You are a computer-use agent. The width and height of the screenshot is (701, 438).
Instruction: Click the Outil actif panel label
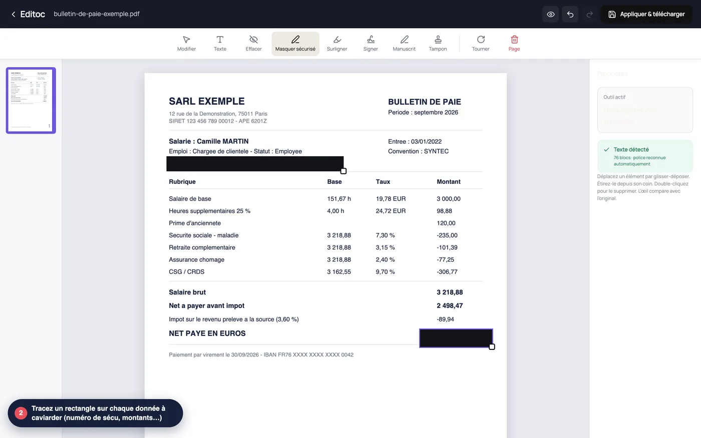click(x=614, y=97)
